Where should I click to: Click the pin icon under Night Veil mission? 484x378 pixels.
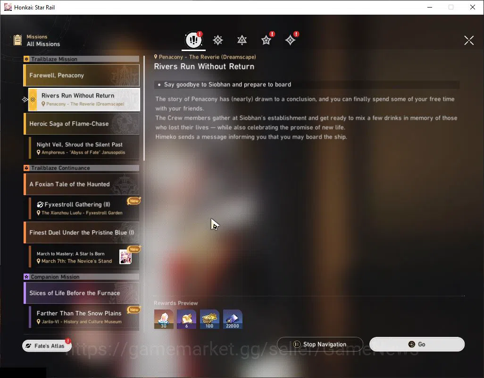click(x=39, y=152)
